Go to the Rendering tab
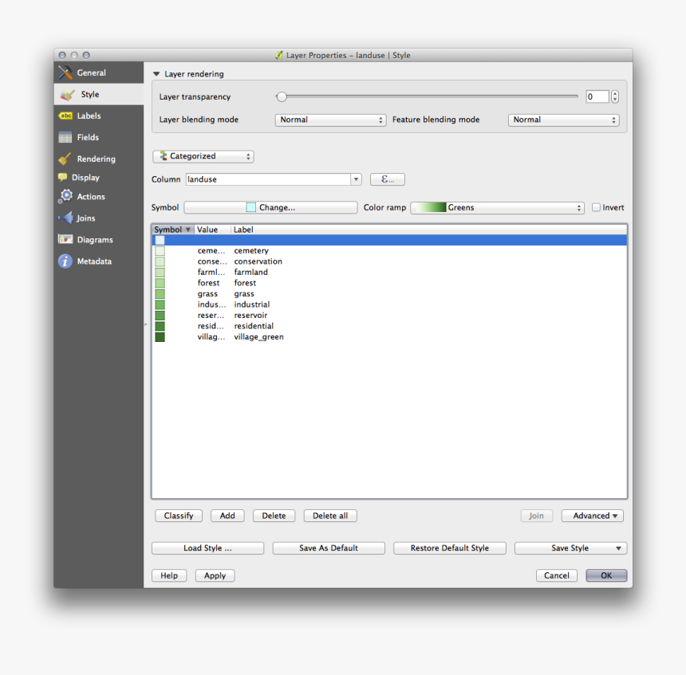The image size is (686, 675). (99, 159)
